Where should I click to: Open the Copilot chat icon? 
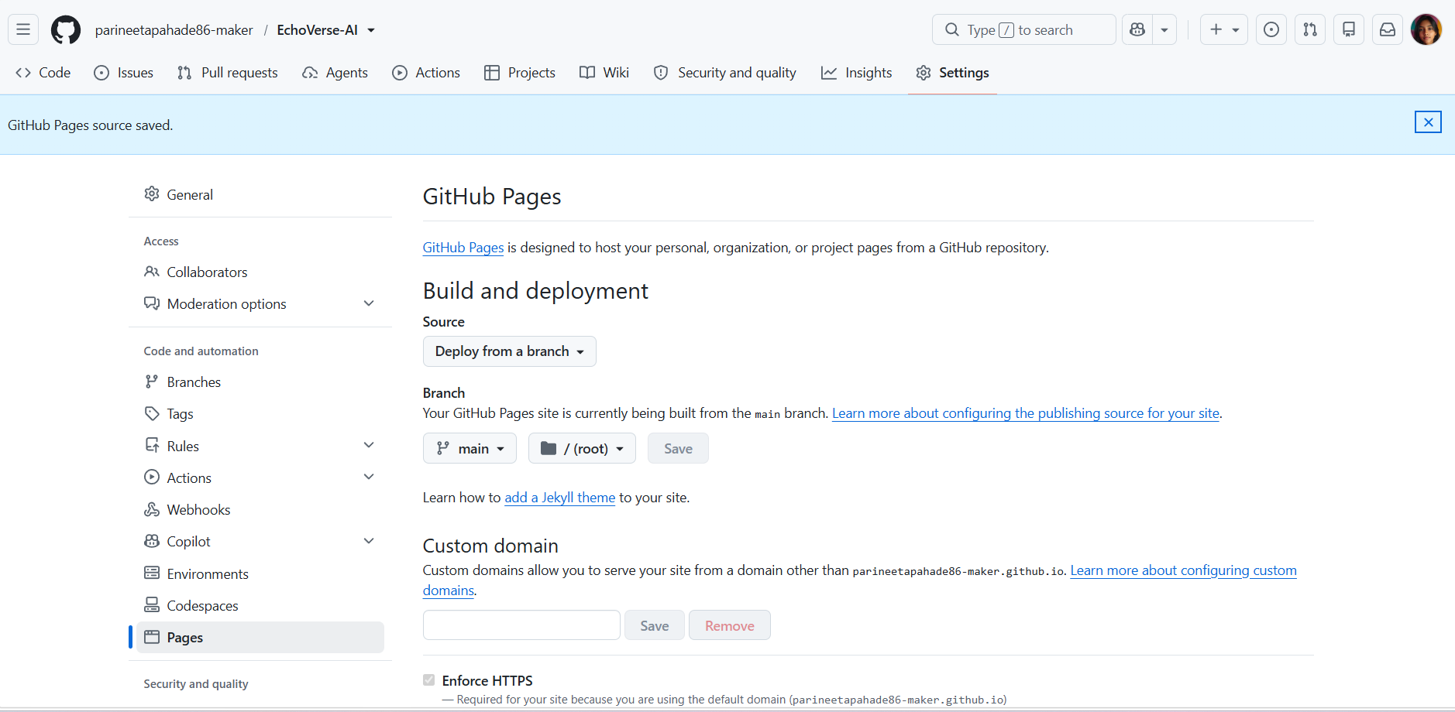tap(1137, 29)
